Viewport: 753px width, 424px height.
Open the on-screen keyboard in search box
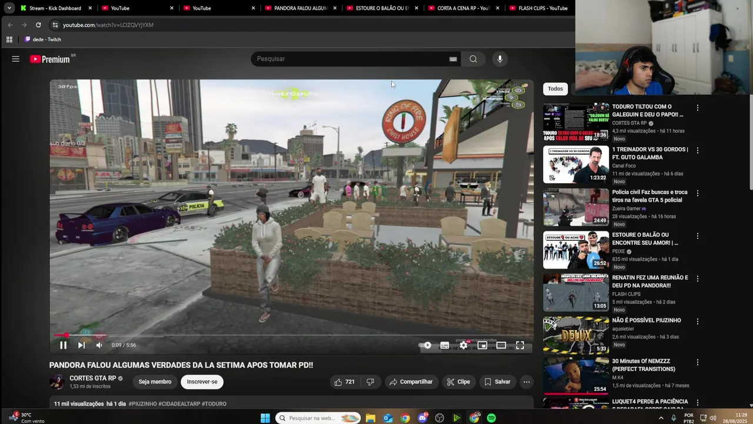tap(453, 59)
